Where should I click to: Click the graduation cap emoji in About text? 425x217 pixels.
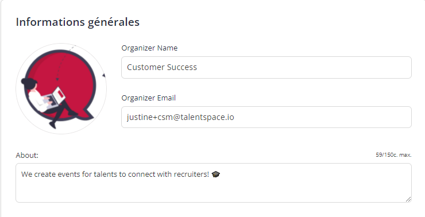tap(216, 174)
